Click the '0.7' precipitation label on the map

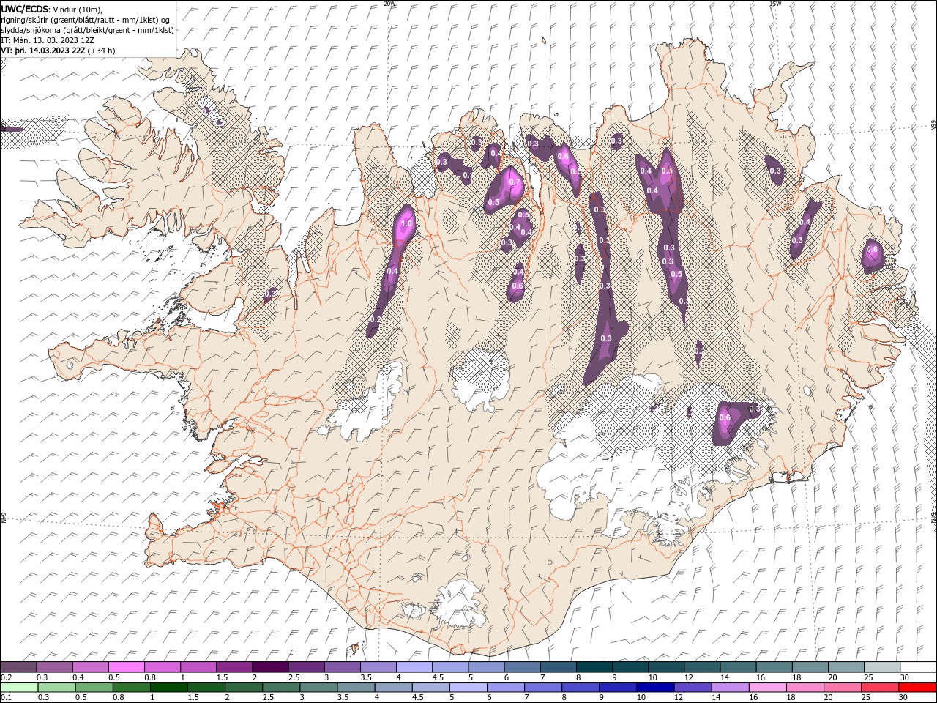tap(514, 182)
